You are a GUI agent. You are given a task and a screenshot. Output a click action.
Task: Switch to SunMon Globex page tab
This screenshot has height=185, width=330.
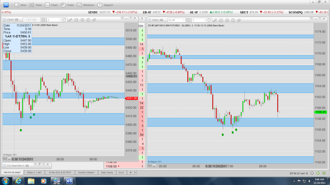(x=86, y=172)
